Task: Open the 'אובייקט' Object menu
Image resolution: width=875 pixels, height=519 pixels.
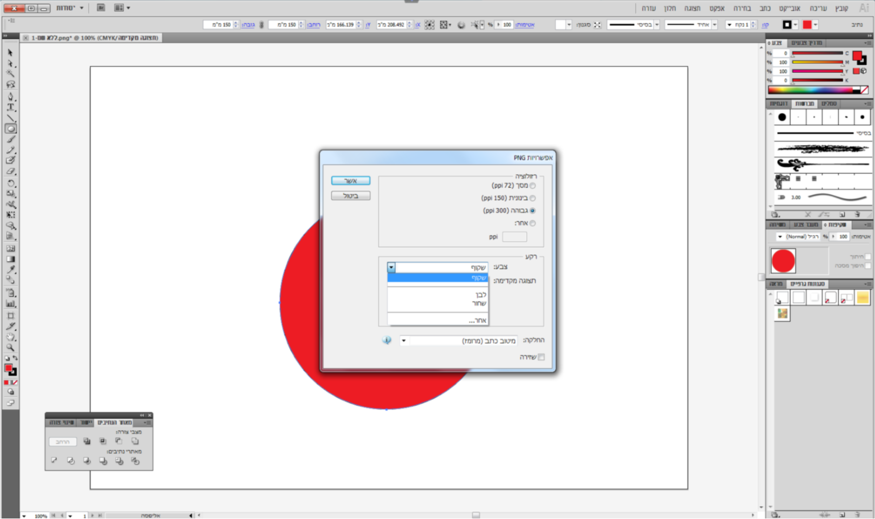Action: point(789,8)
